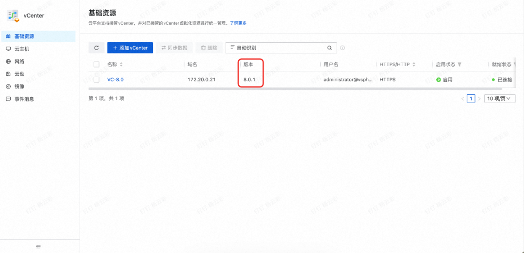This screenshot has height=253, width=524.
Task: Click the 域名 column header
Action: pyautogui.click(x=192, y=64)
